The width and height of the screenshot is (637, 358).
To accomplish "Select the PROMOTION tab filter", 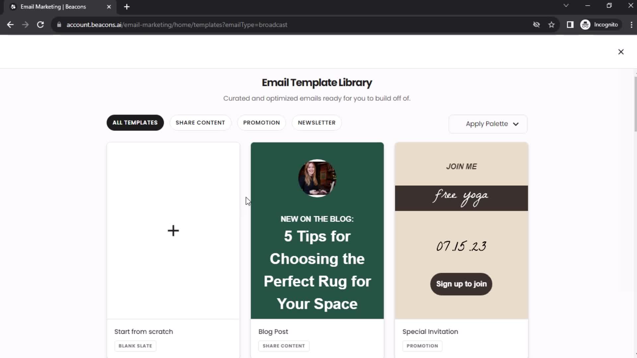I will coord(262,123).
